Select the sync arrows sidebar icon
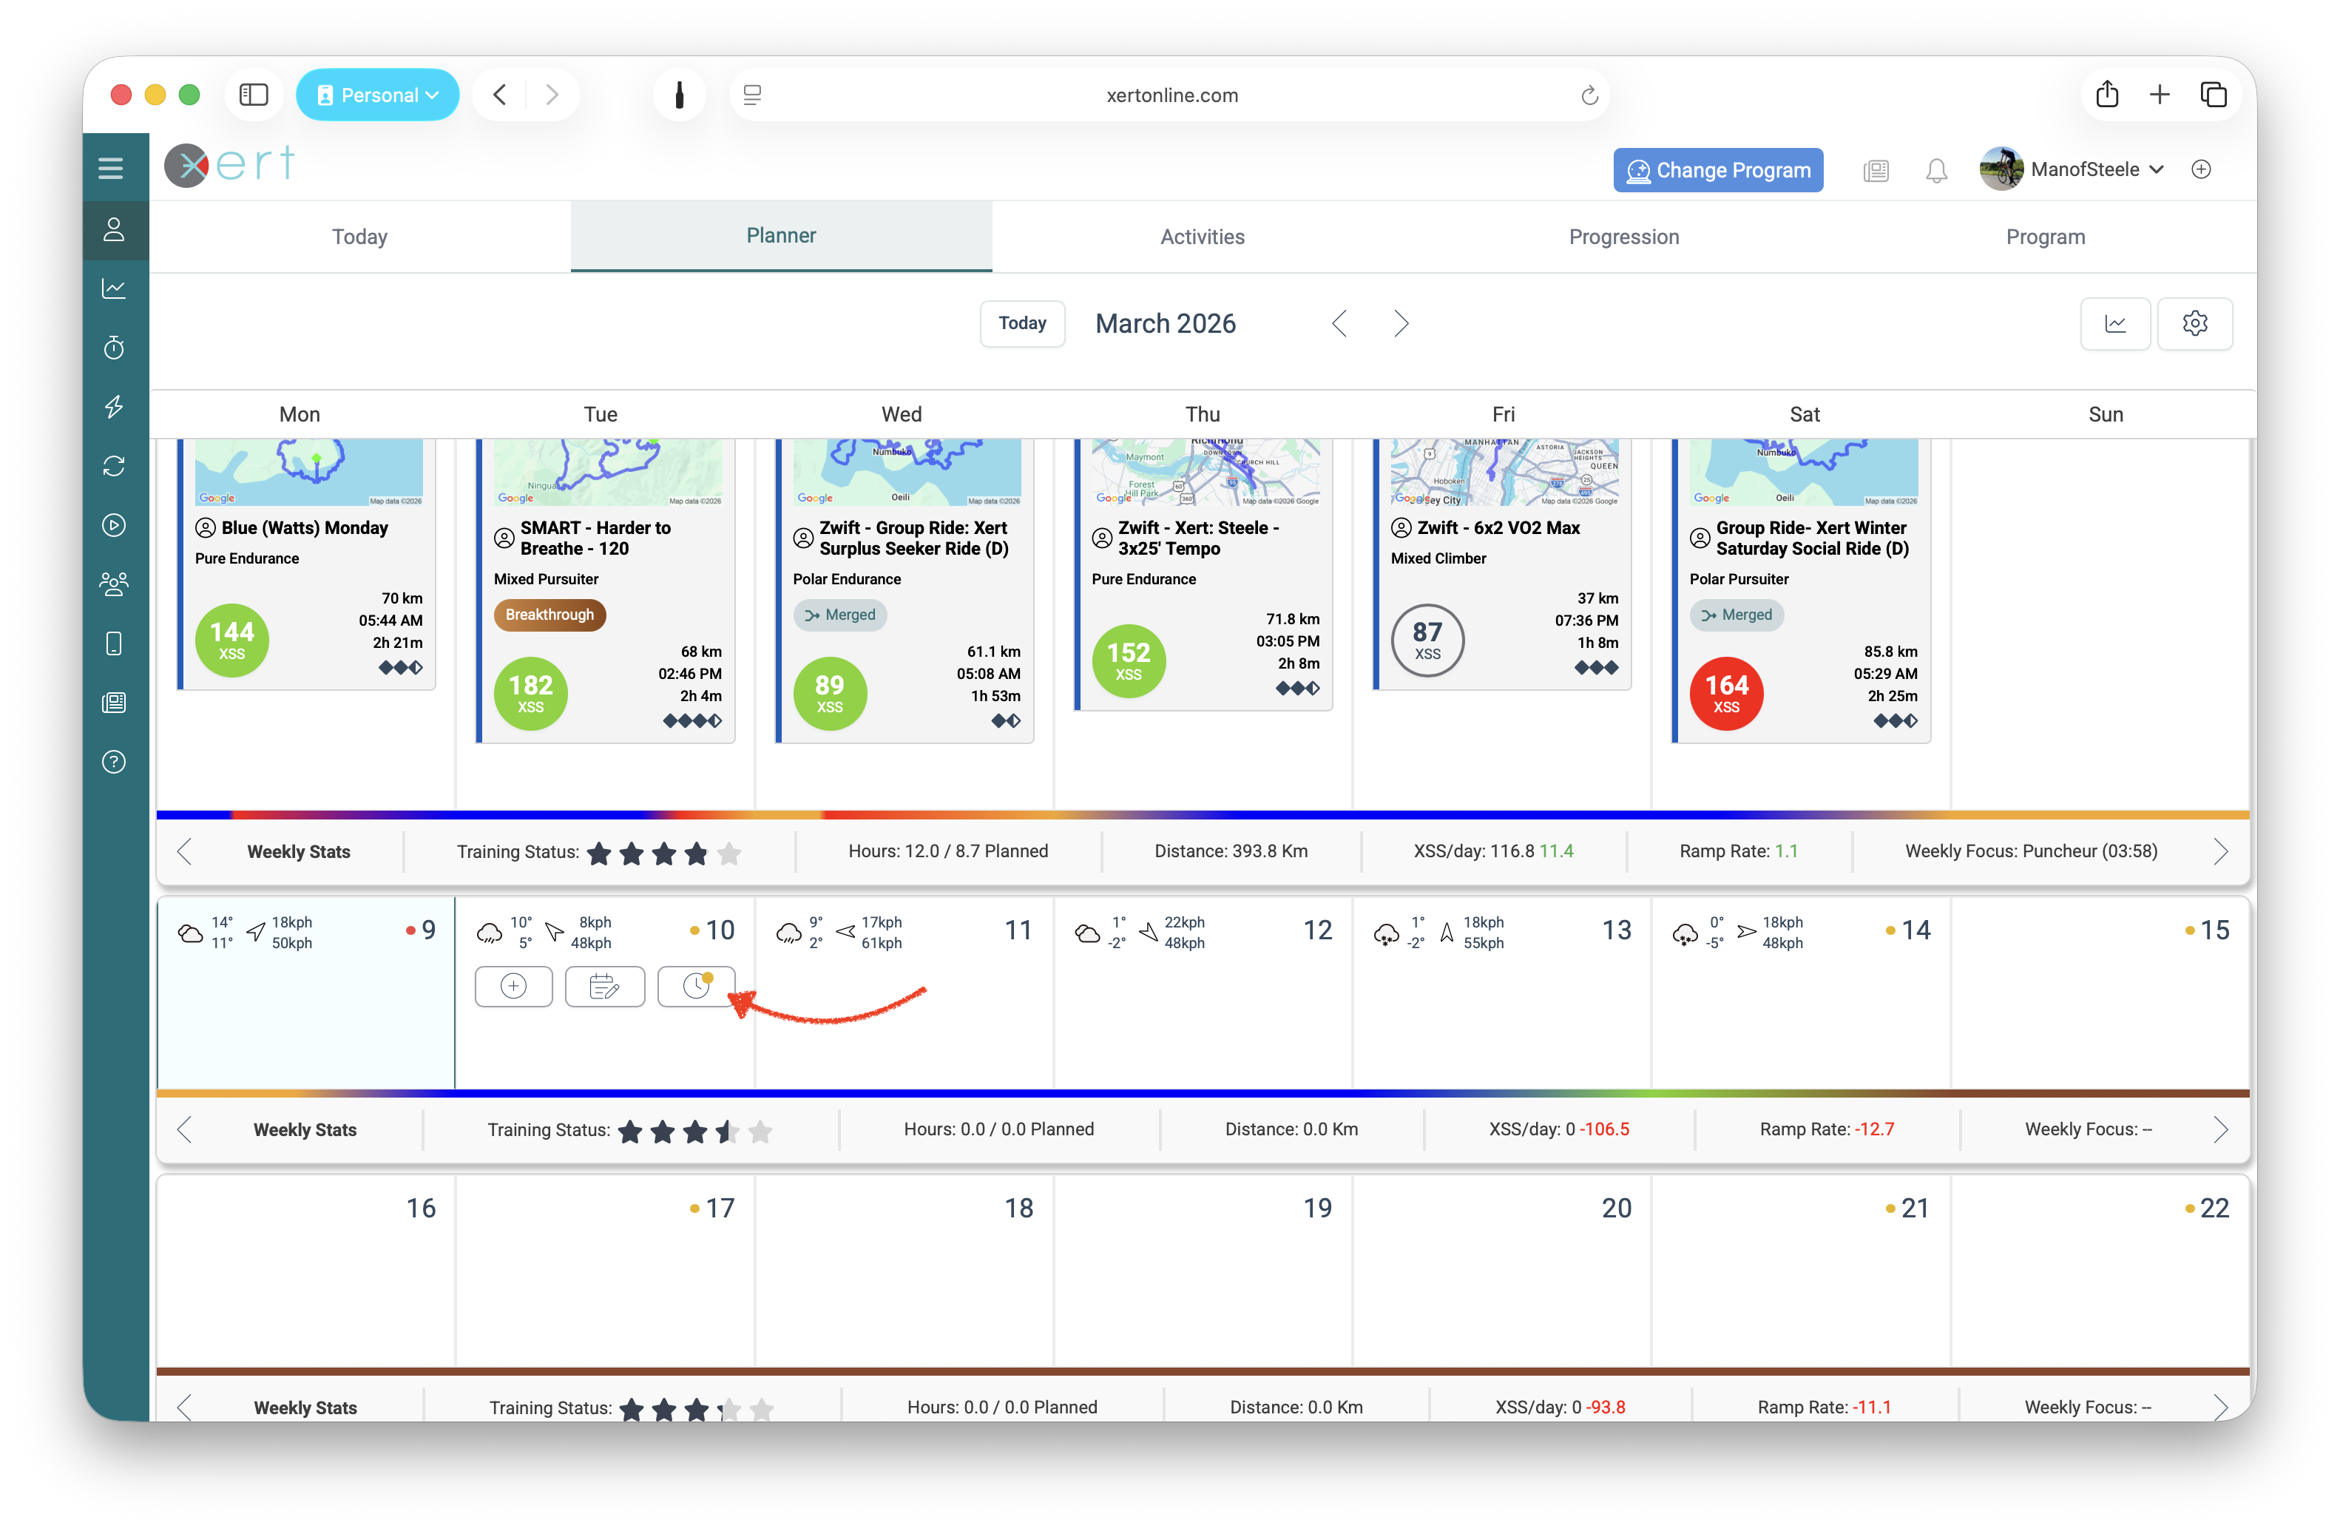Image resolution: width=2340 pixels, height=1531 pixels. pyautogui.click(x=114, y=465)
